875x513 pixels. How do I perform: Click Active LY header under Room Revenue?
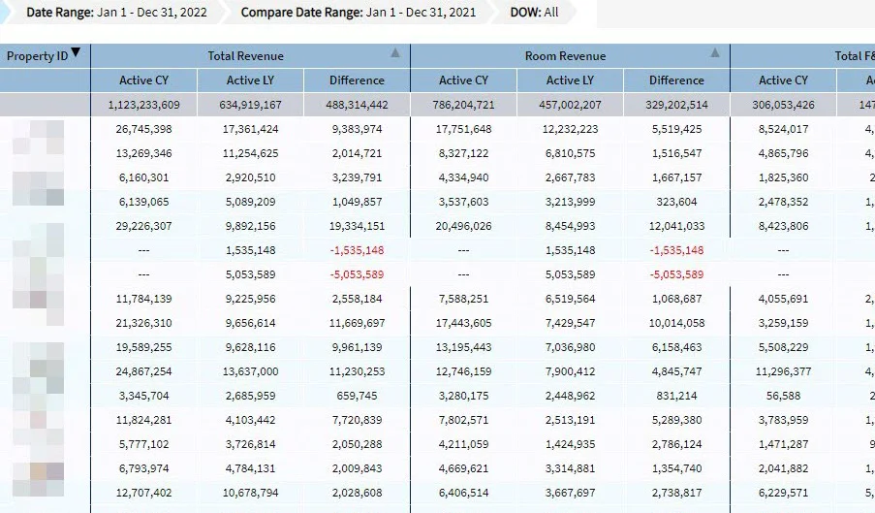[x=571, y=80]
